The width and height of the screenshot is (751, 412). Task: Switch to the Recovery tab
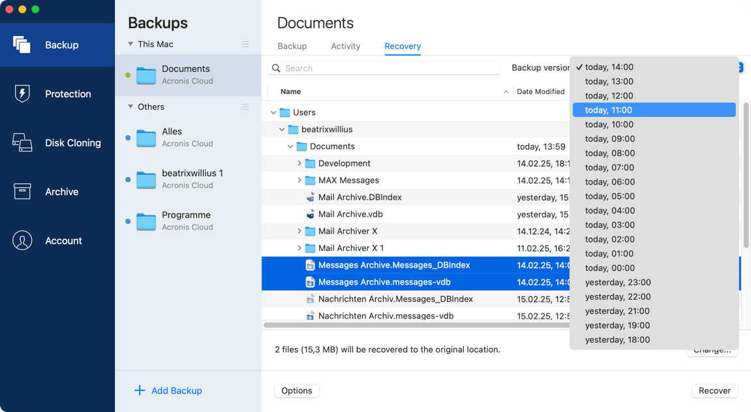pos(403,46)
